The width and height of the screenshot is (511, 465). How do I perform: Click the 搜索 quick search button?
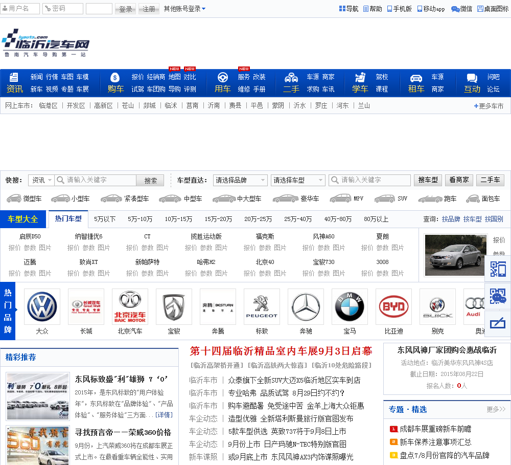point(151,181)
